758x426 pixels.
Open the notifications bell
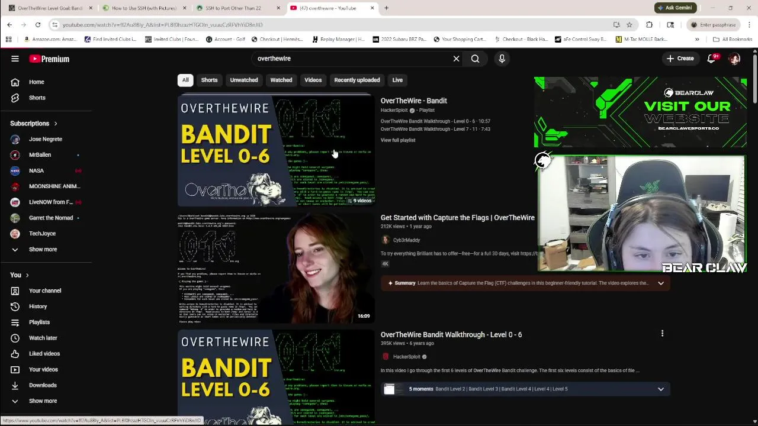click(712, 59)
